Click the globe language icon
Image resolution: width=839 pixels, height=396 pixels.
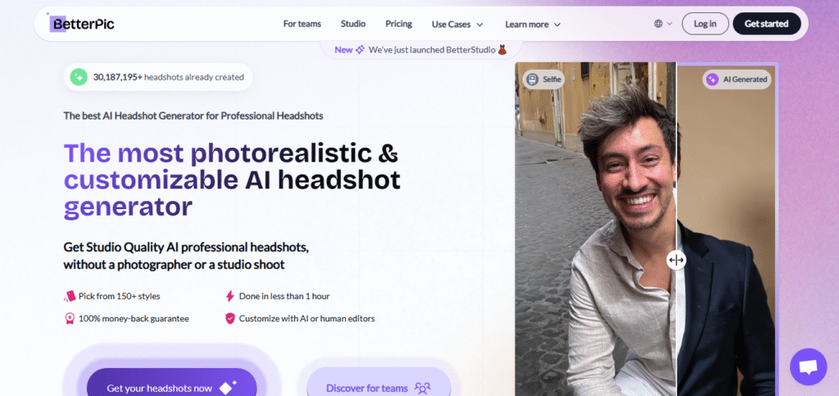tap(659, 24)
